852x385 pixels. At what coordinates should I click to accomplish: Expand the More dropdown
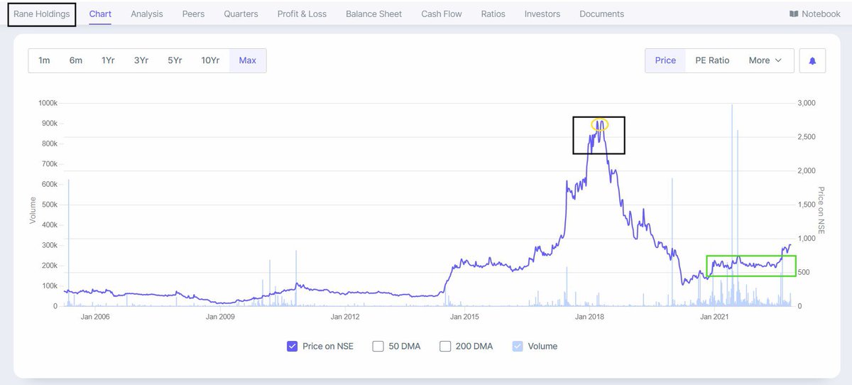coord(765,60)
